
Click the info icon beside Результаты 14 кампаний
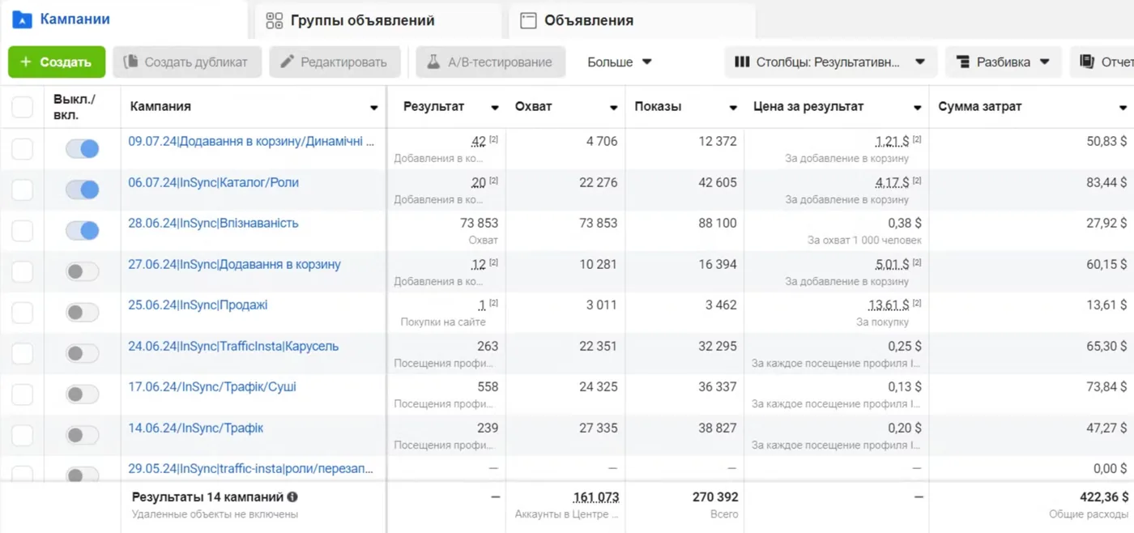[292, 497]
